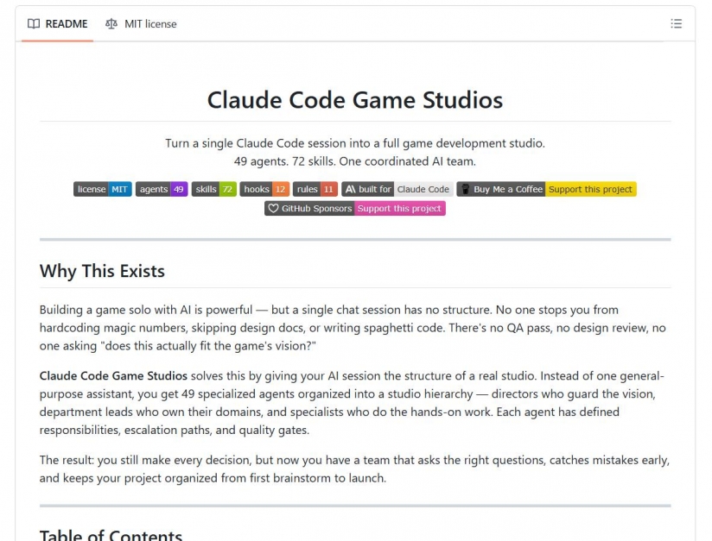Click the Why This Exists heading
This screenshot has height=541, width=712.
102,271
